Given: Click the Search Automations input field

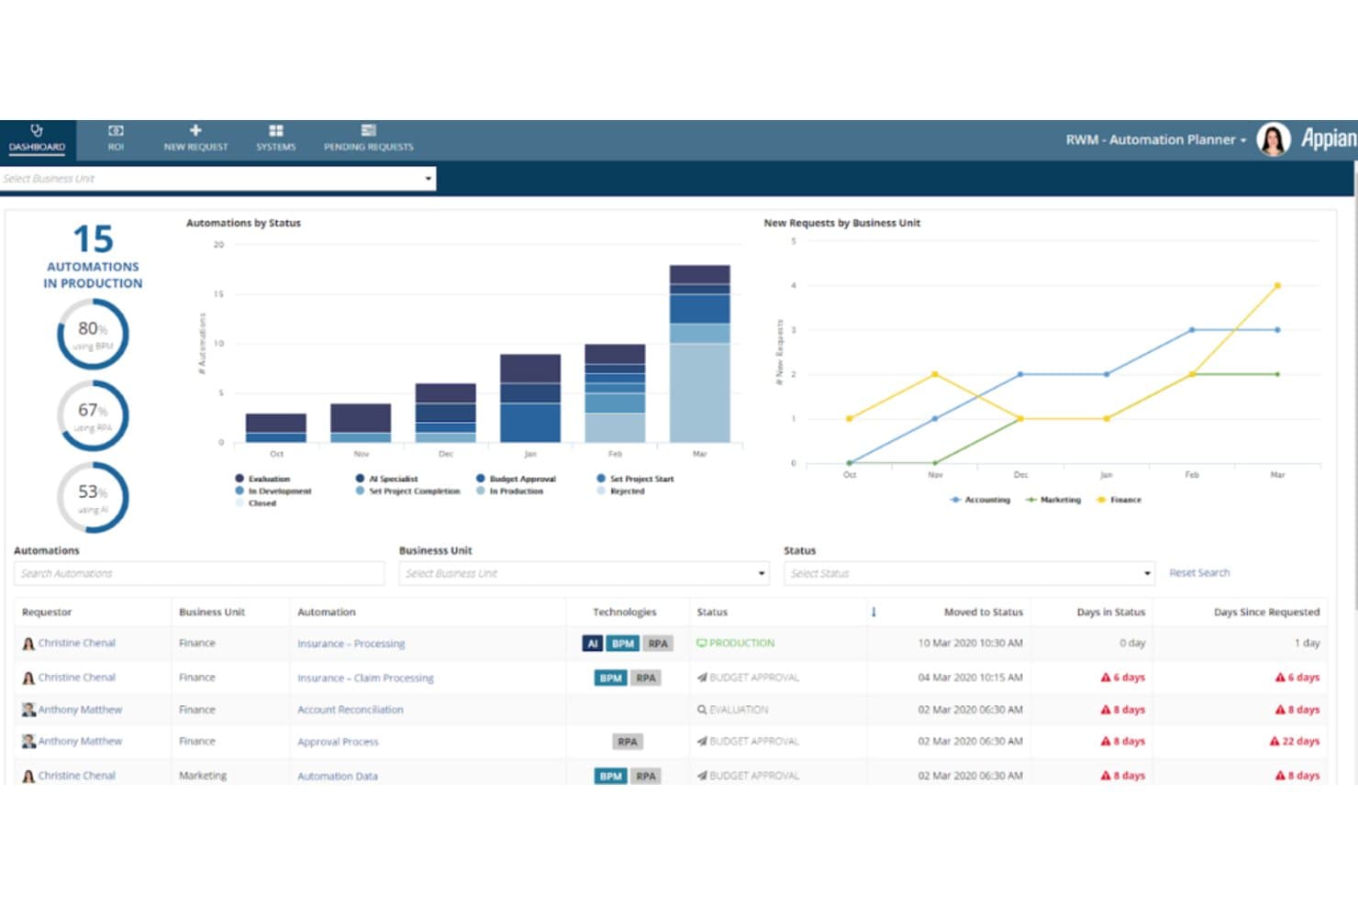Looking at the screenshot, I should [199, 573].
